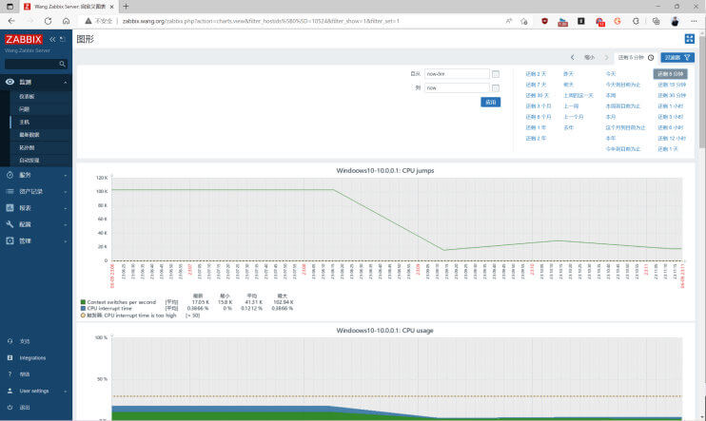This screenshot has width=706, height=421.
Task: Select 今天 time range link
Action: tap(611, 74)
